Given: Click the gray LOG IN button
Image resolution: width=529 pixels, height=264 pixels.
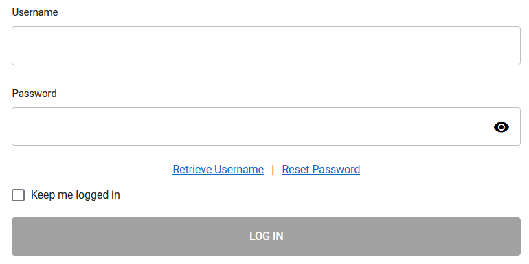Looking at the screenshot, I should pyautogui.click(x=266, y=236).
